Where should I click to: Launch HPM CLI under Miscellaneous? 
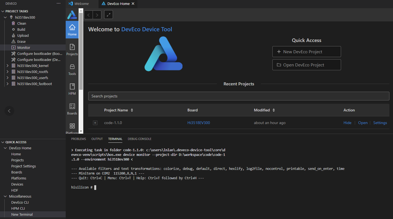coord(18,208)
